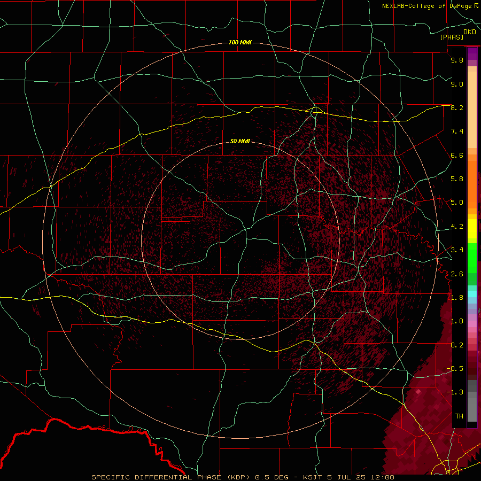Click the 50 NMI range ring label

click(x=240, y=141)
